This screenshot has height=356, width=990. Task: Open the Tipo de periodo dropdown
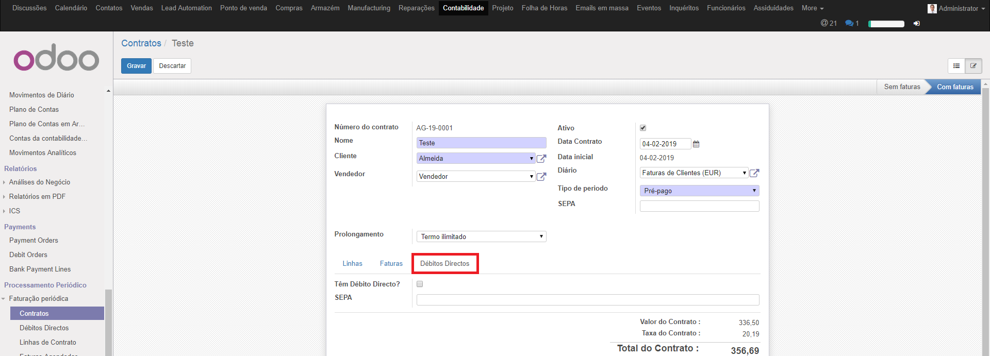(699, 191)
